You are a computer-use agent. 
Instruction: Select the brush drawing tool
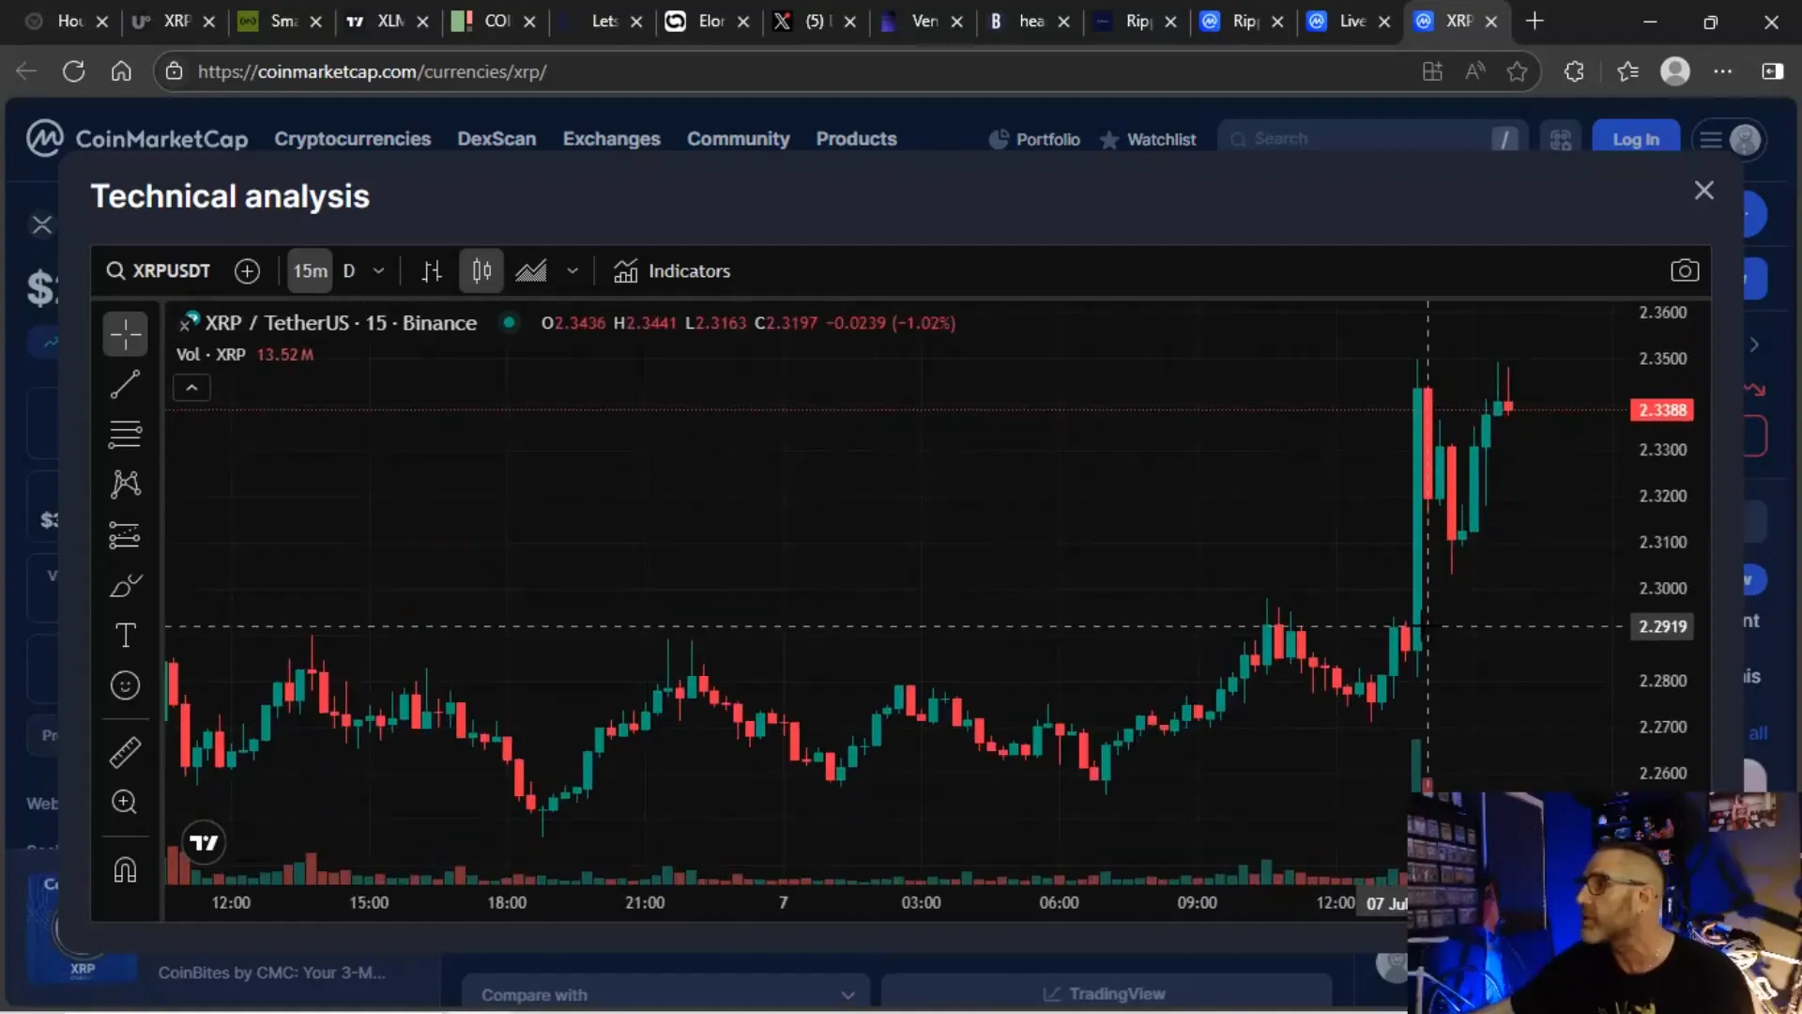125,586
